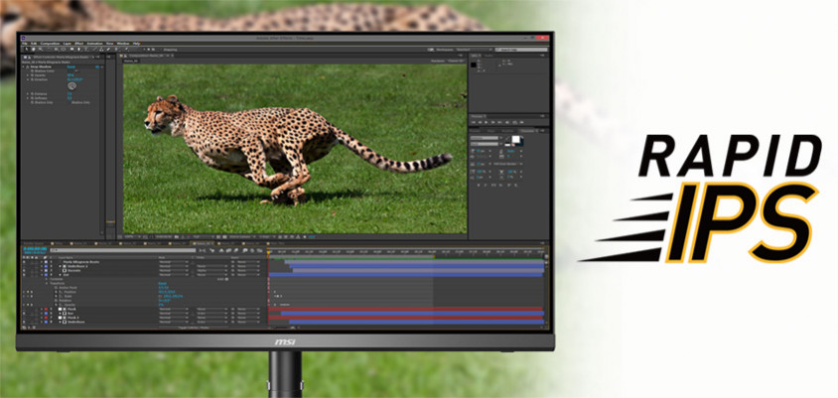The width and height of the screenshot is (838, 398).
Task: Select the Hand tool
Action: coord(33,50)
